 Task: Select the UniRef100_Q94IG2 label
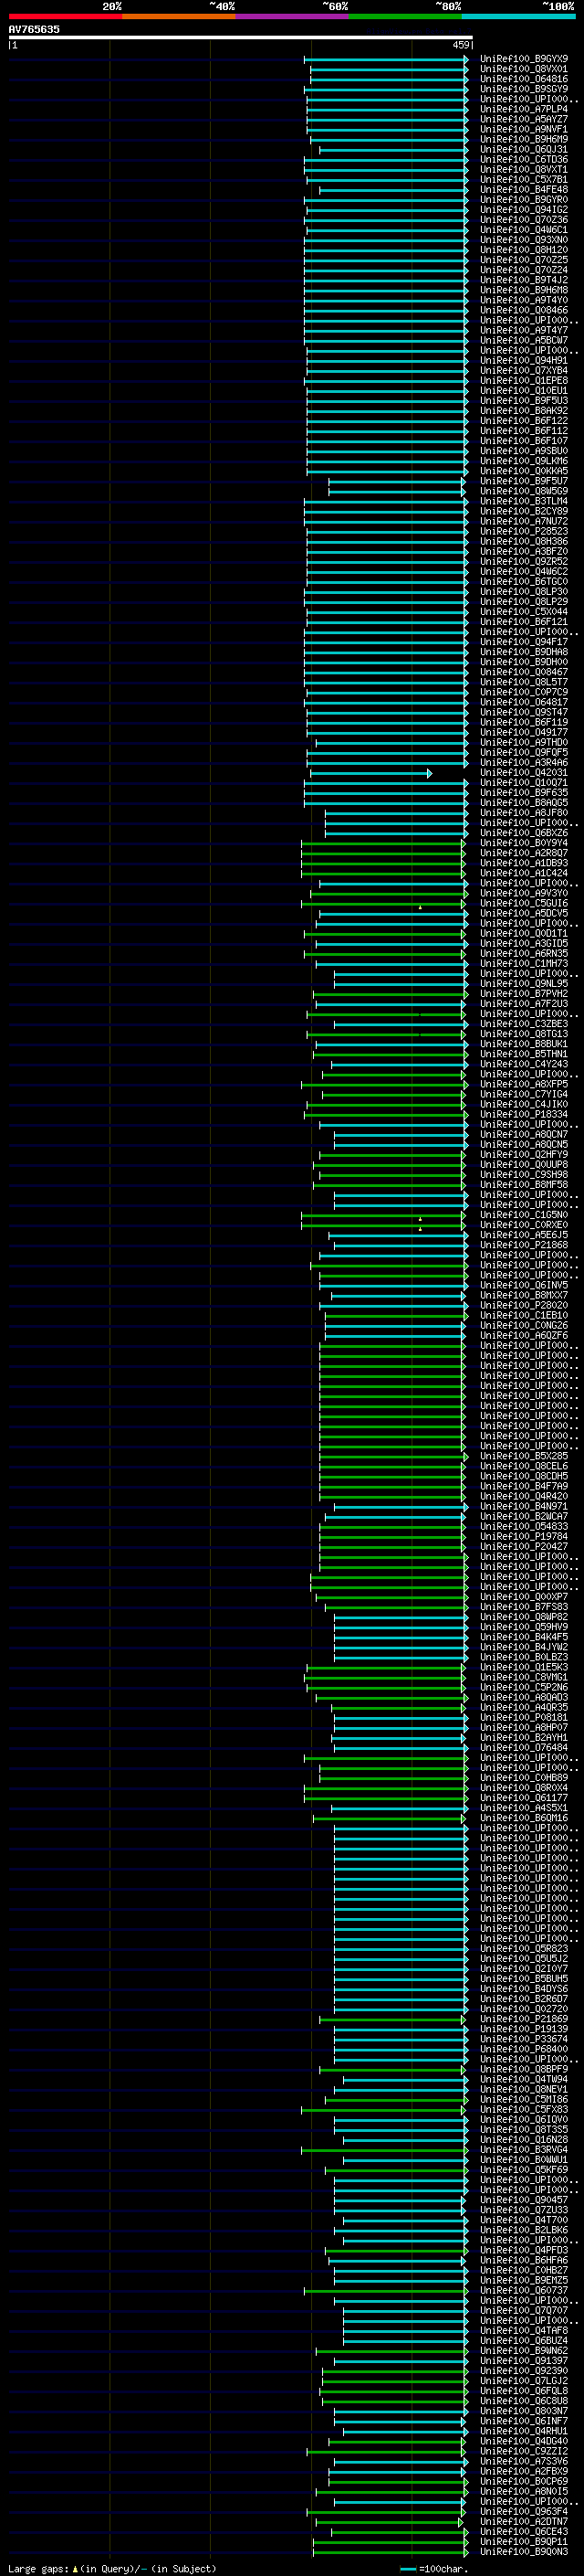pyautogui.click(x=523, y=209)
